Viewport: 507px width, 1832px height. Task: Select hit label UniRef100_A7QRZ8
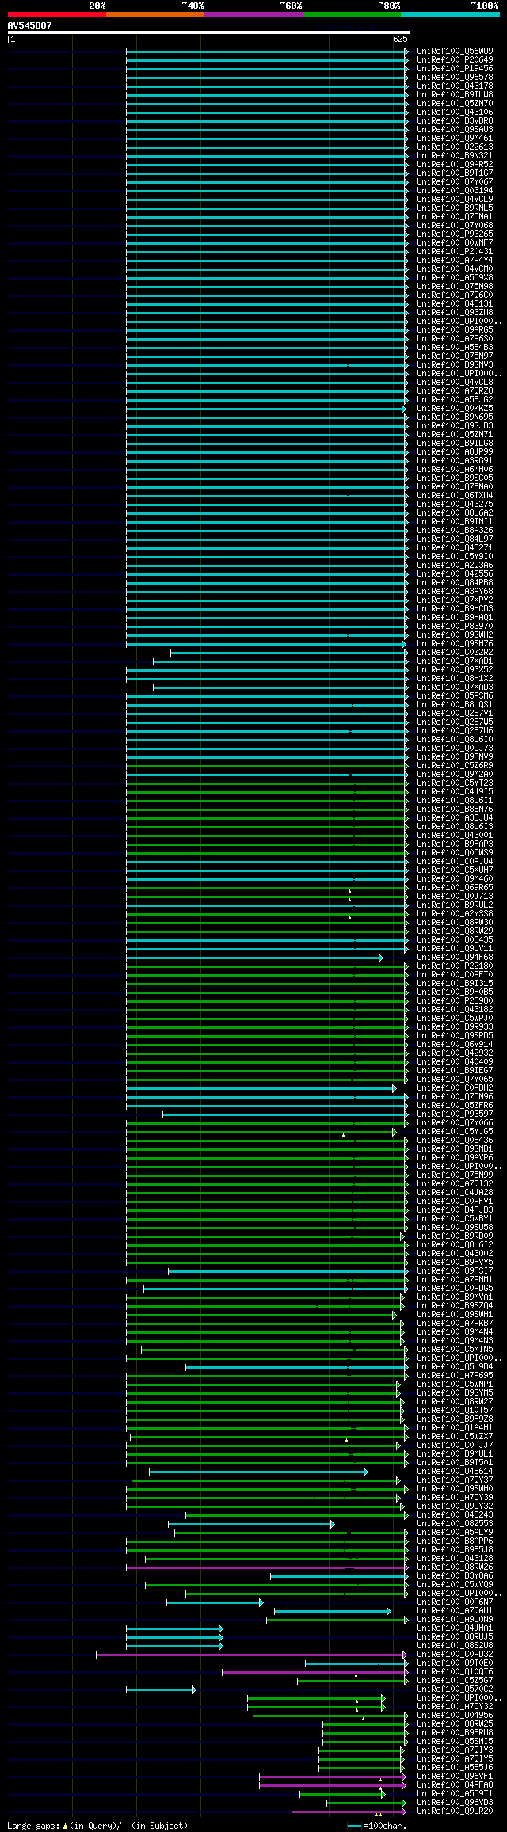coord(455,390)
